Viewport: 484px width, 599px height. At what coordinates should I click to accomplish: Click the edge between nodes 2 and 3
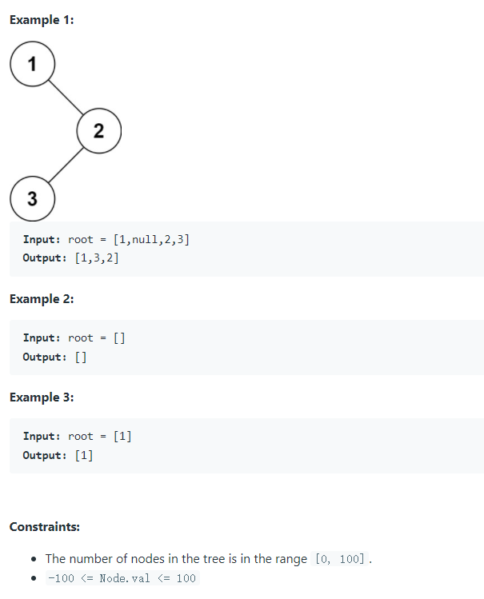tap(66, 165)
